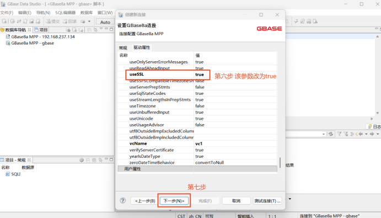Open the dropdown arrow before the Auto button
The height and width of the screenshot is (218, 381).
pyautogui.click(x=89, y=22)
